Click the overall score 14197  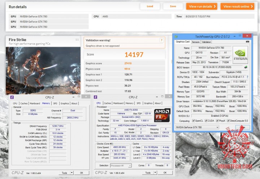coord(134,55)
